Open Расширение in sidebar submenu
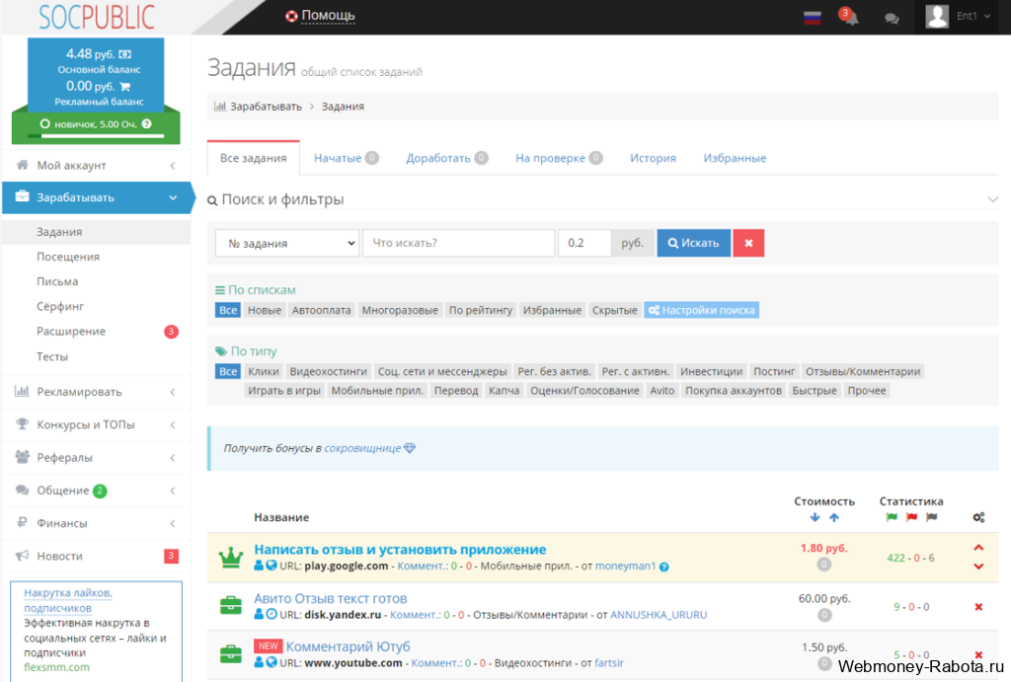This screenshot has height=682, width=1011. click(x=71, y=331)
